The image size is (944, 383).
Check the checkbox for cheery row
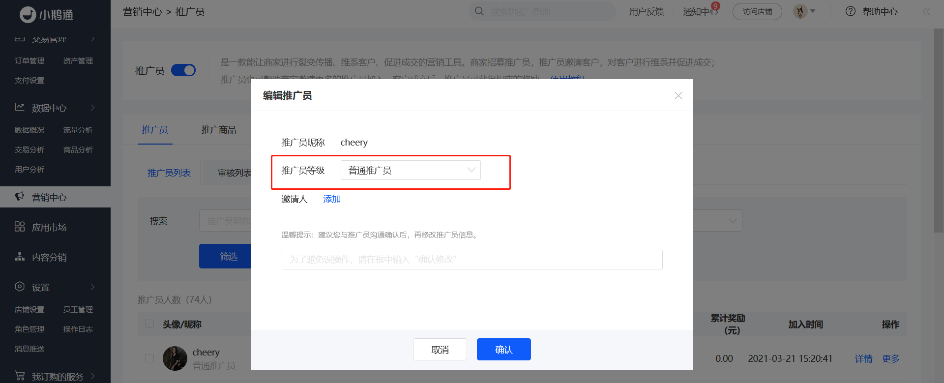click(x=149, y=358)
